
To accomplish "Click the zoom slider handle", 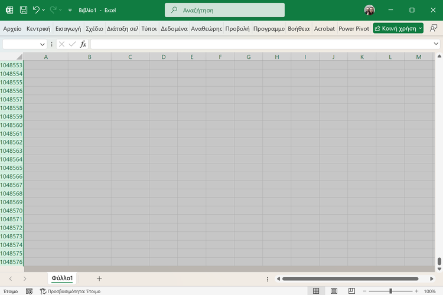I will tap(390, 291).
